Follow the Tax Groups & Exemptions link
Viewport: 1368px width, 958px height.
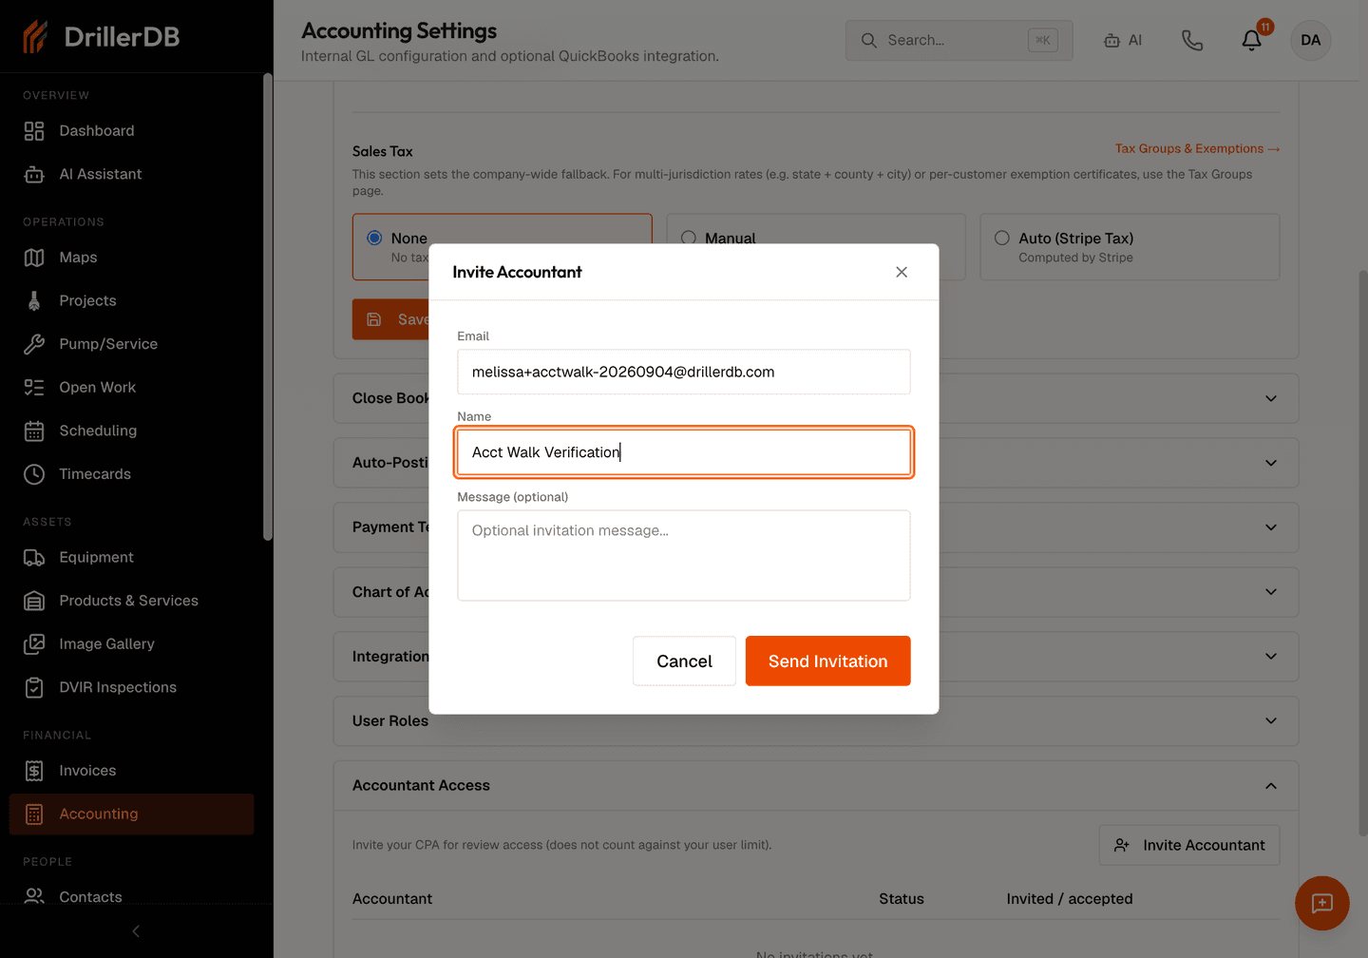pyautogui.click(x=1197, y=148)
